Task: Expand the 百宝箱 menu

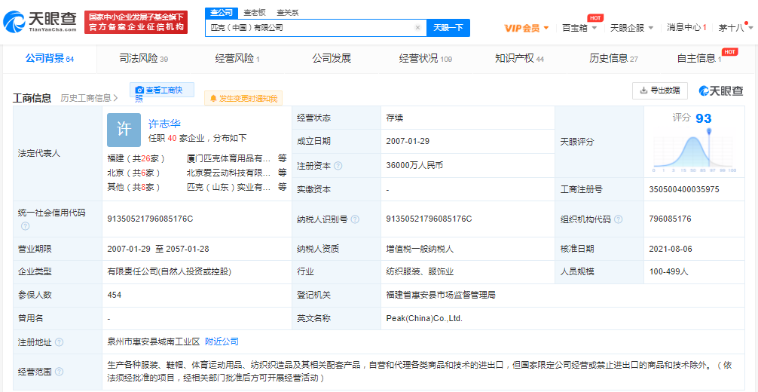Action: click(579, 28)
